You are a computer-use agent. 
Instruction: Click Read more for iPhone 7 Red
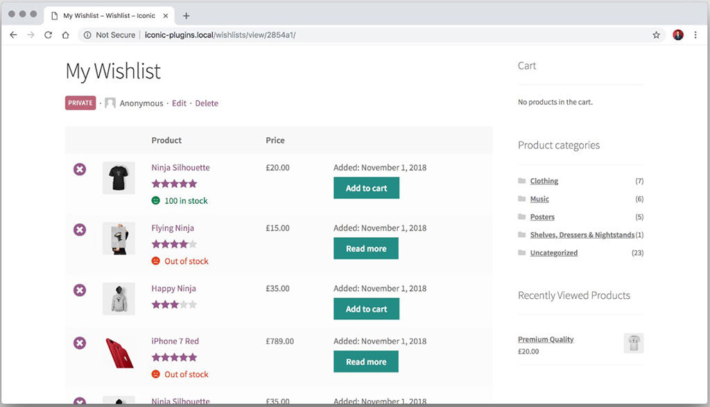pos(366,362)
